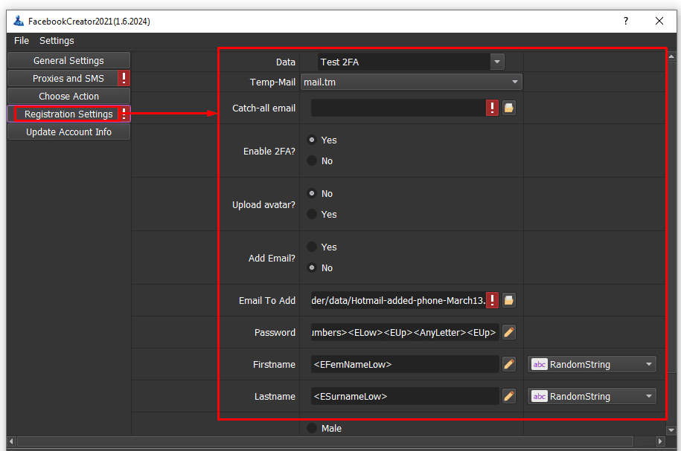Open the Lastname RandomString dropdown

click(x=592, y=396)
